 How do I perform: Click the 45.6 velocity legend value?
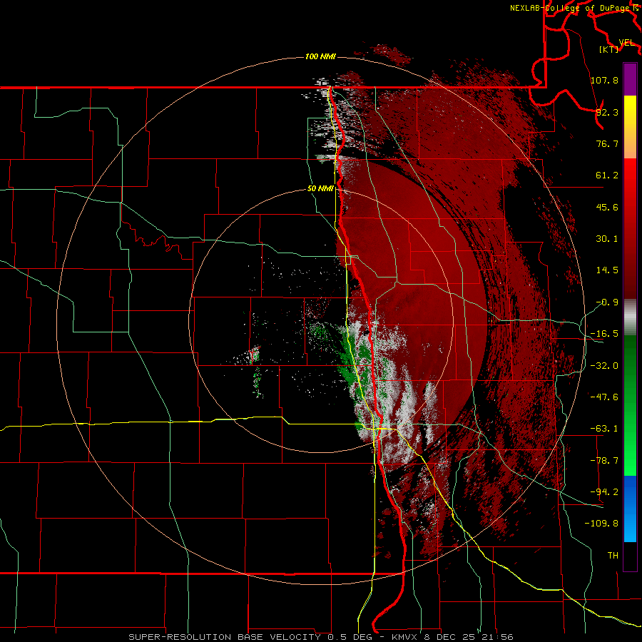tap(607, 207)
